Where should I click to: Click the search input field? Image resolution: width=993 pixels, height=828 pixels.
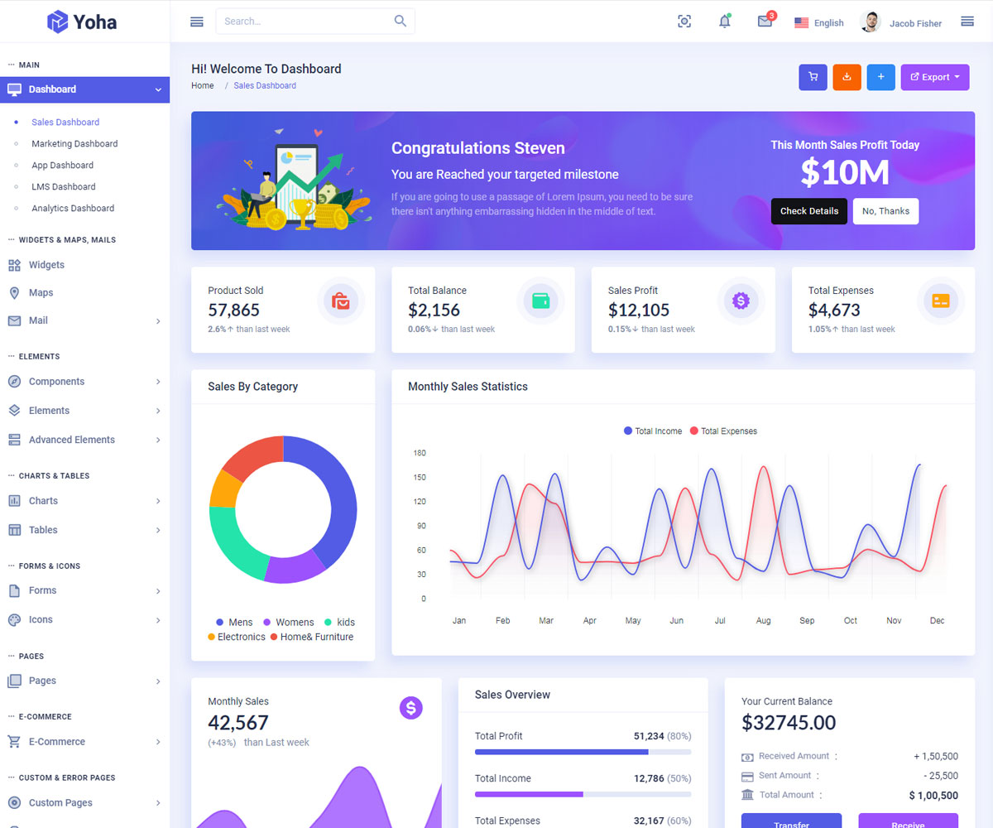tap(315, 22)
